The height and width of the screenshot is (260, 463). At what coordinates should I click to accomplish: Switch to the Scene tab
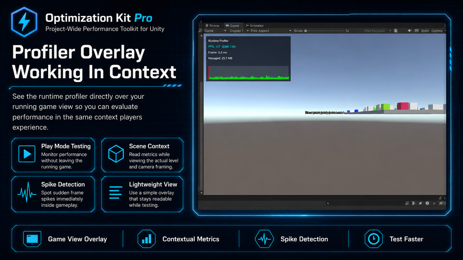click(x=212, y=26)
